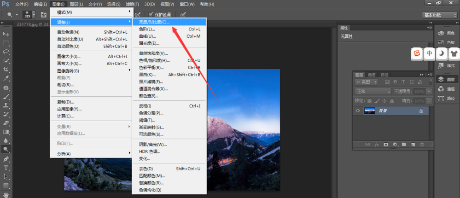Toggle lock position
460x198 pixels.
(x=384, y=101)
